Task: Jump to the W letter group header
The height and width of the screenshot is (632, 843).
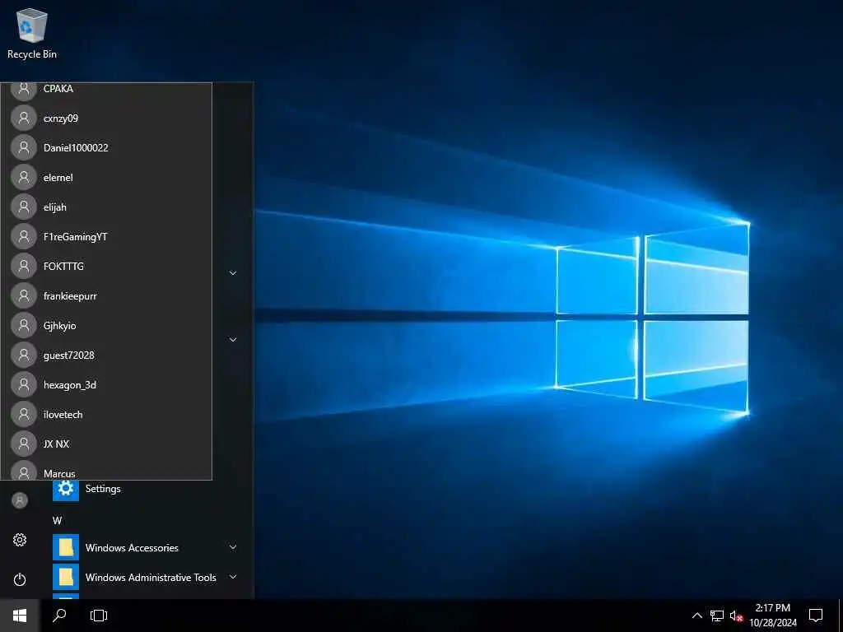Action: click(x=57, y=520)
